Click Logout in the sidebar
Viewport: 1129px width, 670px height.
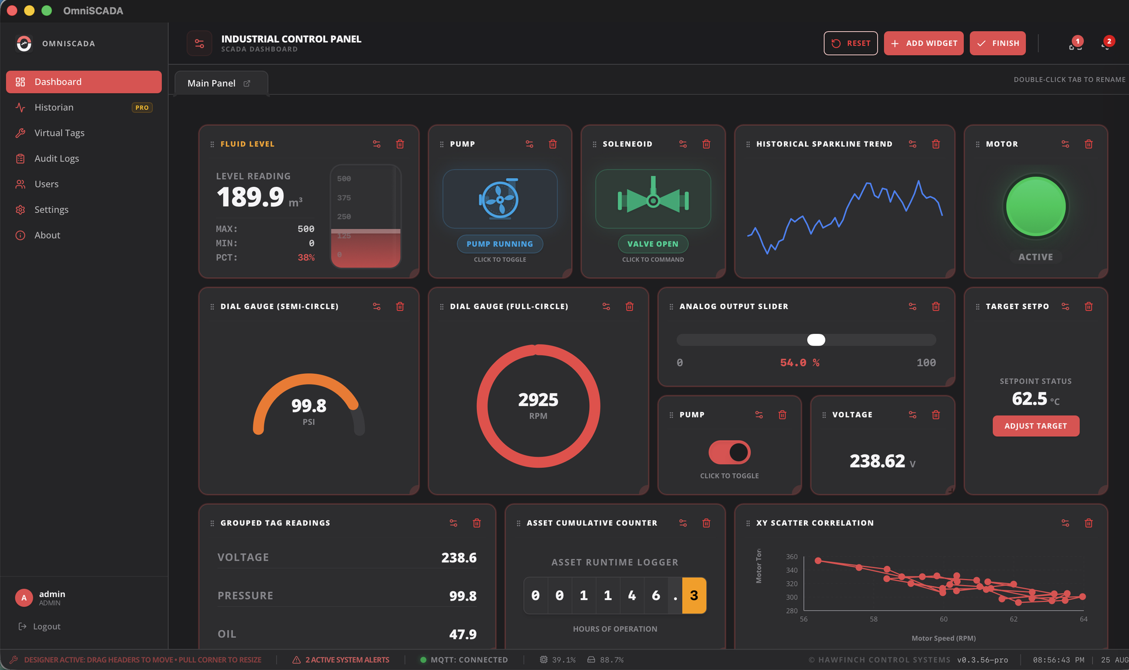point(39,627)
